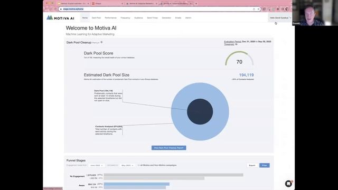Click the View Dark Pool Cleanup Report button
Screen dimensions: 338x190
click(x=169, y=148)
